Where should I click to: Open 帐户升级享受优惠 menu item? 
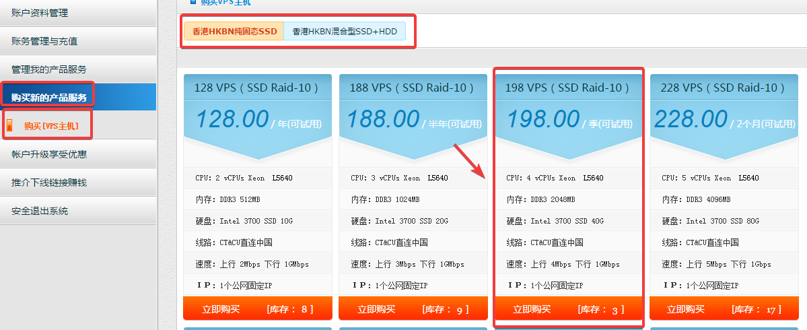pos(49,154)
